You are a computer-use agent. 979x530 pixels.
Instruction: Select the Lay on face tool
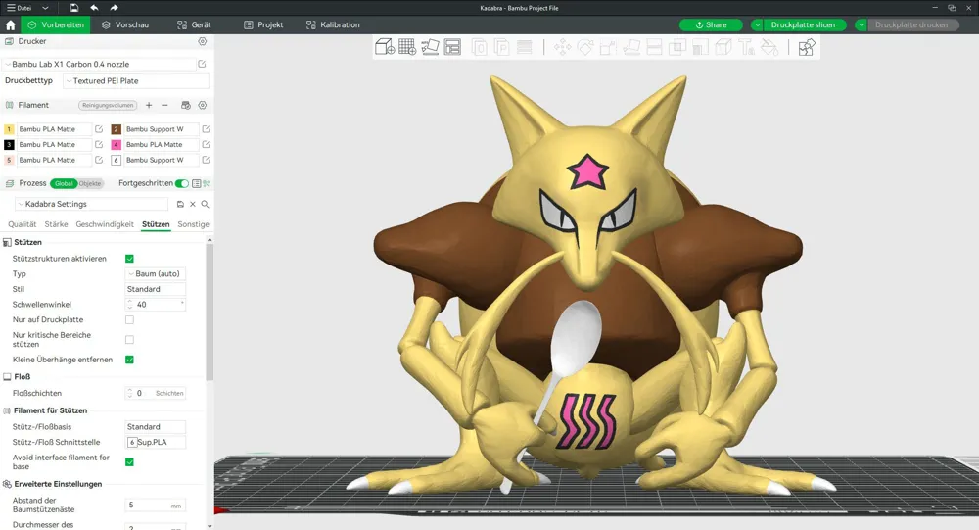tap(631, 47)
